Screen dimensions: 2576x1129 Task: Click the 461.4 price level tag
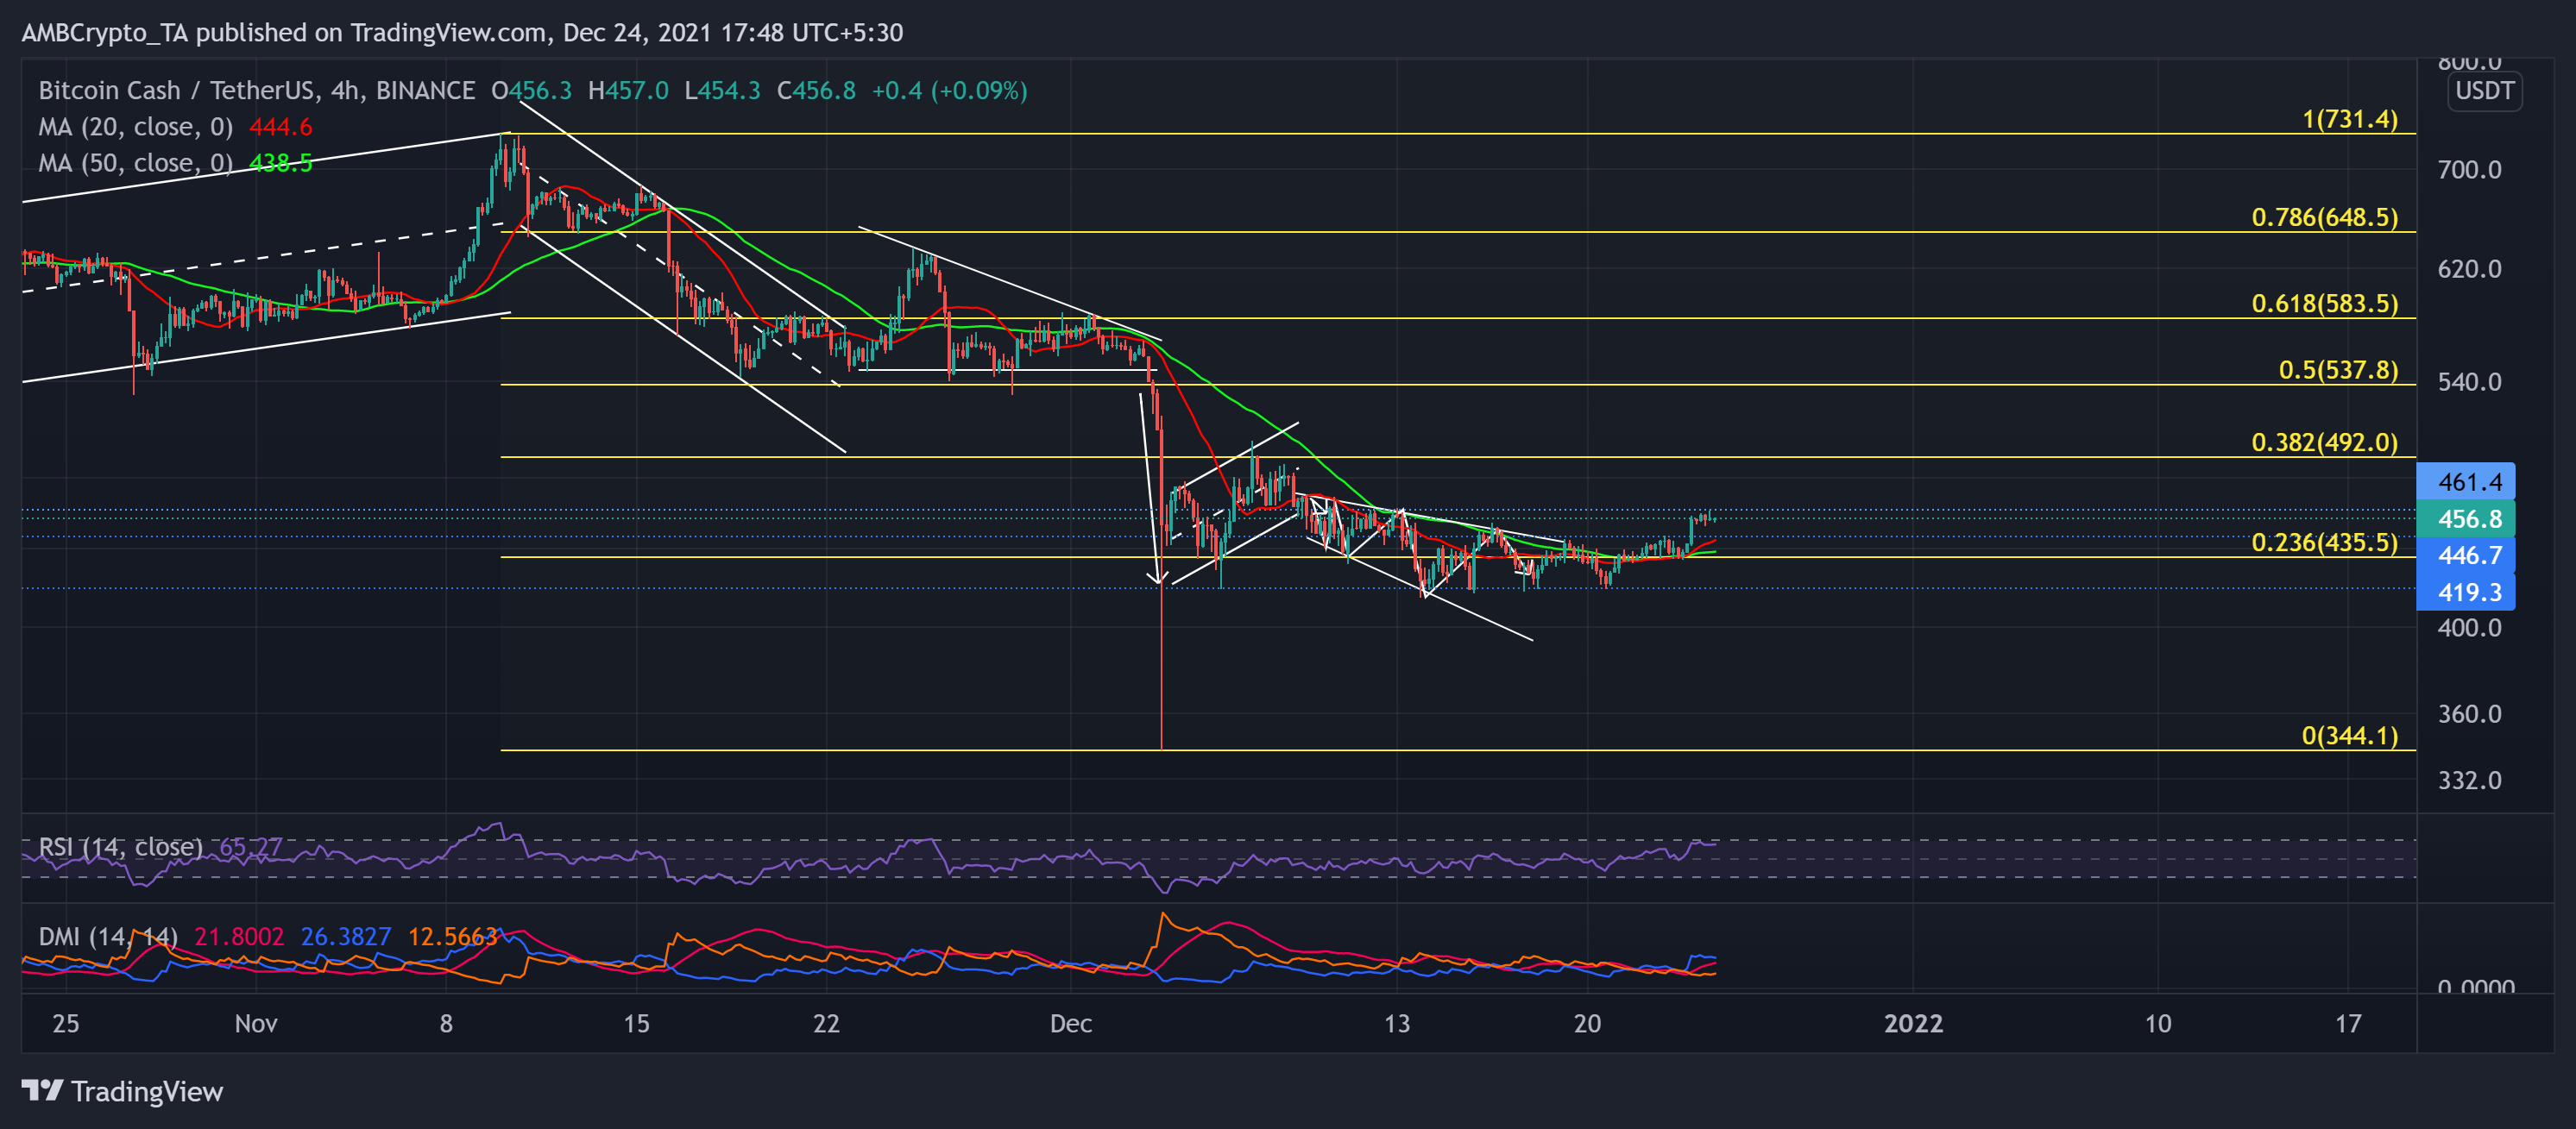[2468, 481]
